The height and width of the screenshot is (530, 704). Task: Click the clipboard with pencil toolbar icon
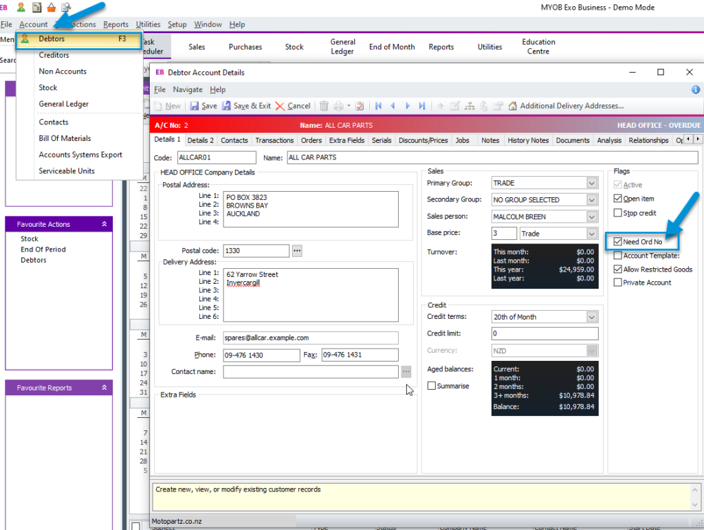pyautogui.click(x=360, y=106)
